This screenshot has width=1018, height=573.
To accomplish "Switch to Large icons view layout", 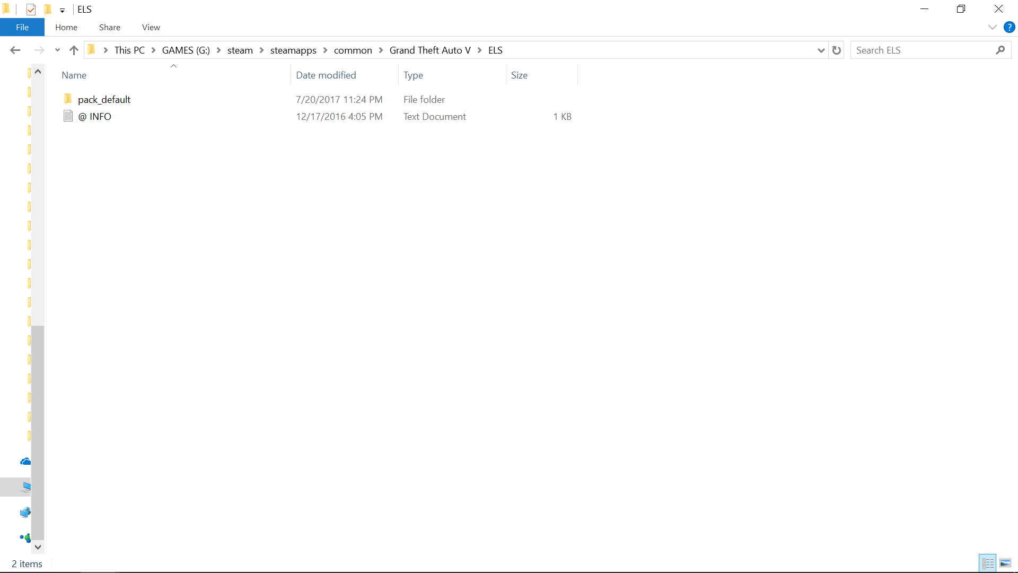I will tap(1005, 563).
